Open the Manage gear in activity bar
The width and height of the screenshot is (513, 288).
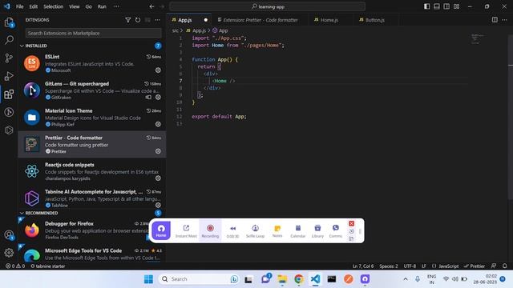[9, 253]
